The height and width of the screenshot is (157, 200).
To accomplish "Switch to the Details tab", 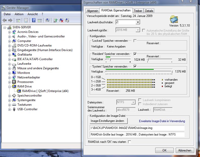I will pos(149,11).
